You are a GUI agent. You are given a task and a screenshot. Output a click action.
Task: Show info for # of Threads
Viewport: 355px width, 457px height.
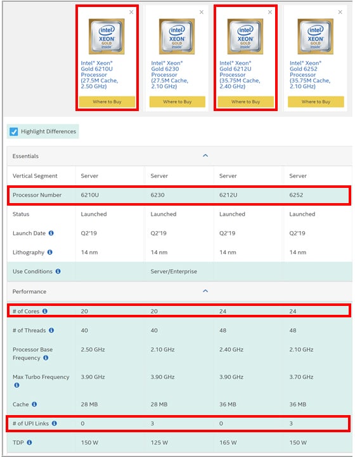pyautogui.click(x=51, y=330)
